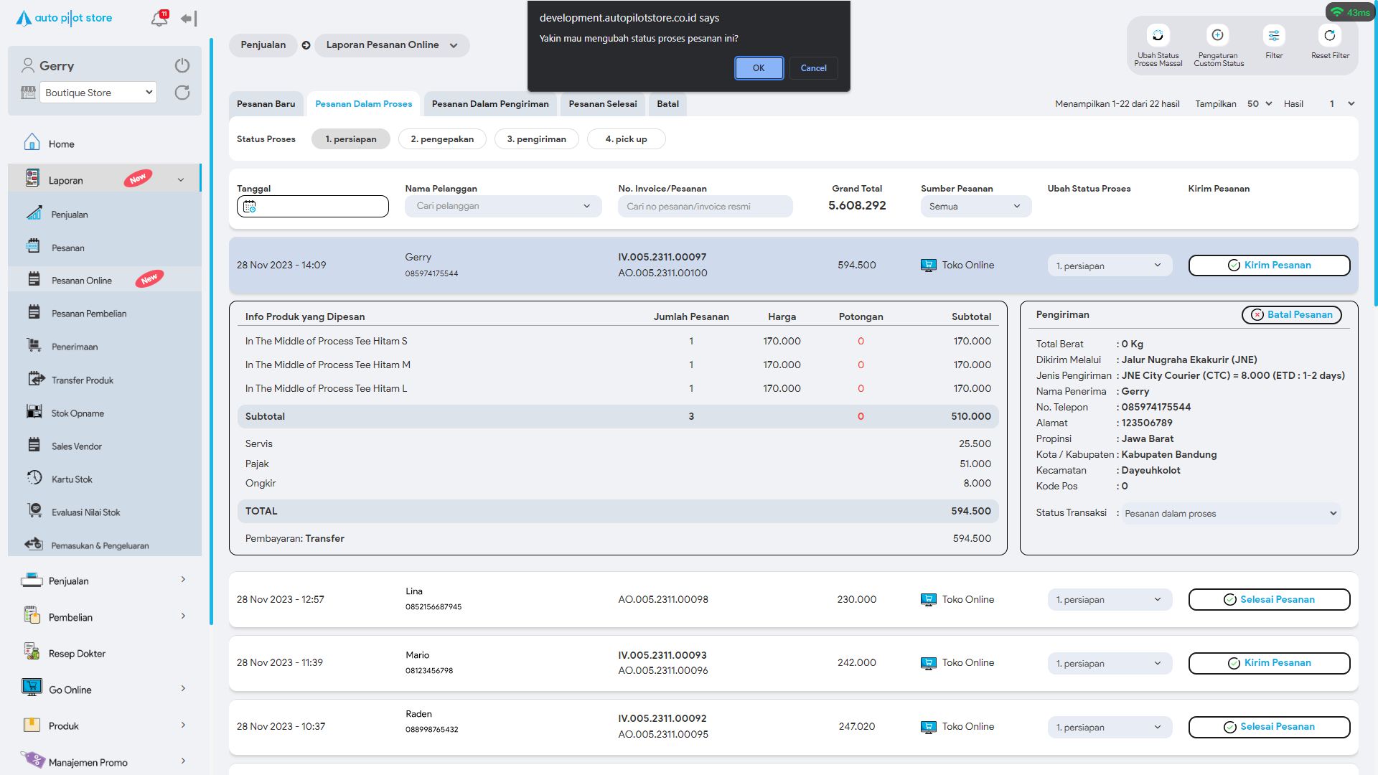Click OK in the confirmation dialog
The height and width of the screenshot is (775, 1378).
pyautogui.click(x=759, y=68)
